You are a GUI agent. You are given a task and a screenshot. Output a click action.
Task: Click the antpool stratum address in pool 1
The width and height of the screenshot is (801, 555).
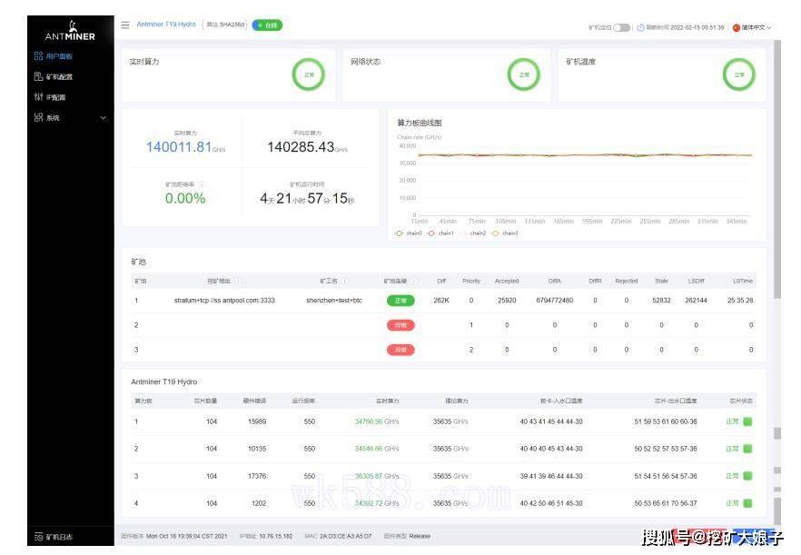click(224, 301)
